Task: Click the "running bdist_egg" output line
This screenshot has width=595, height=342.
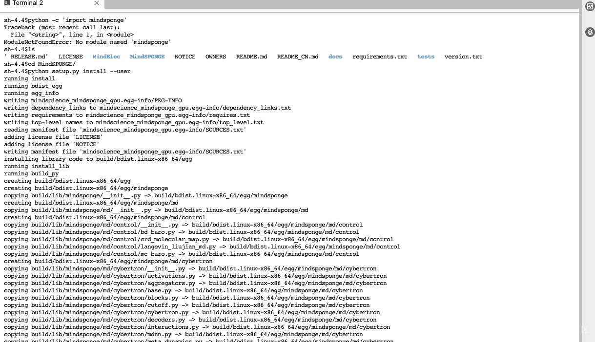Action: [x=33, y=86]
